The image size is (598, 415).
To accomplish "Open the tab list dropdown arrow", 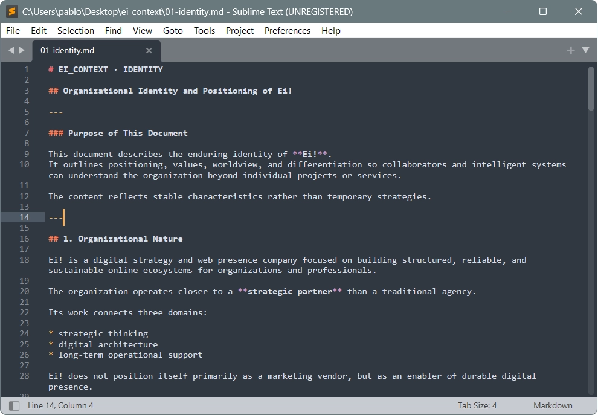I will pyautogui.click(x=585, y=50).
